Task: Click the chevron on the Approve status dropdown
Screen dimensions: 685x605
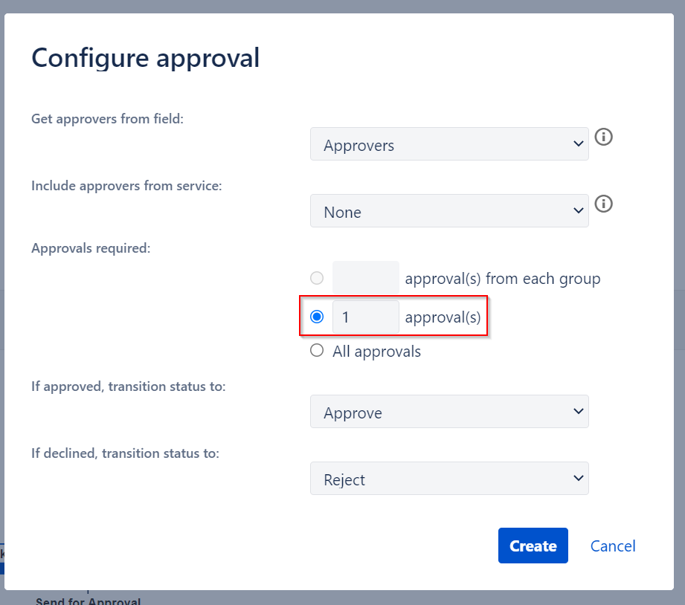Action: pyautogui.click(x=578, y=411)
